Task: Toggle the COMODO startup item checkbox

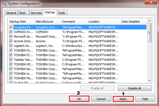Action: pos(11,32)
